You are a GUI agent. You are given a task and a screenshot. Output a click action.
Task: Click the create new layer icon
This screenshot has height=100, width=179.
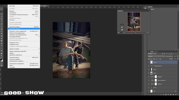tap(173, 95)
